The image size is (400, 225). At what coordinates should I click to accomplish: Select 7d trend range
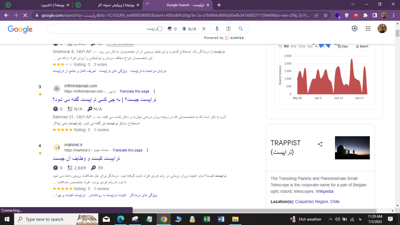click(x=280, y=46)
